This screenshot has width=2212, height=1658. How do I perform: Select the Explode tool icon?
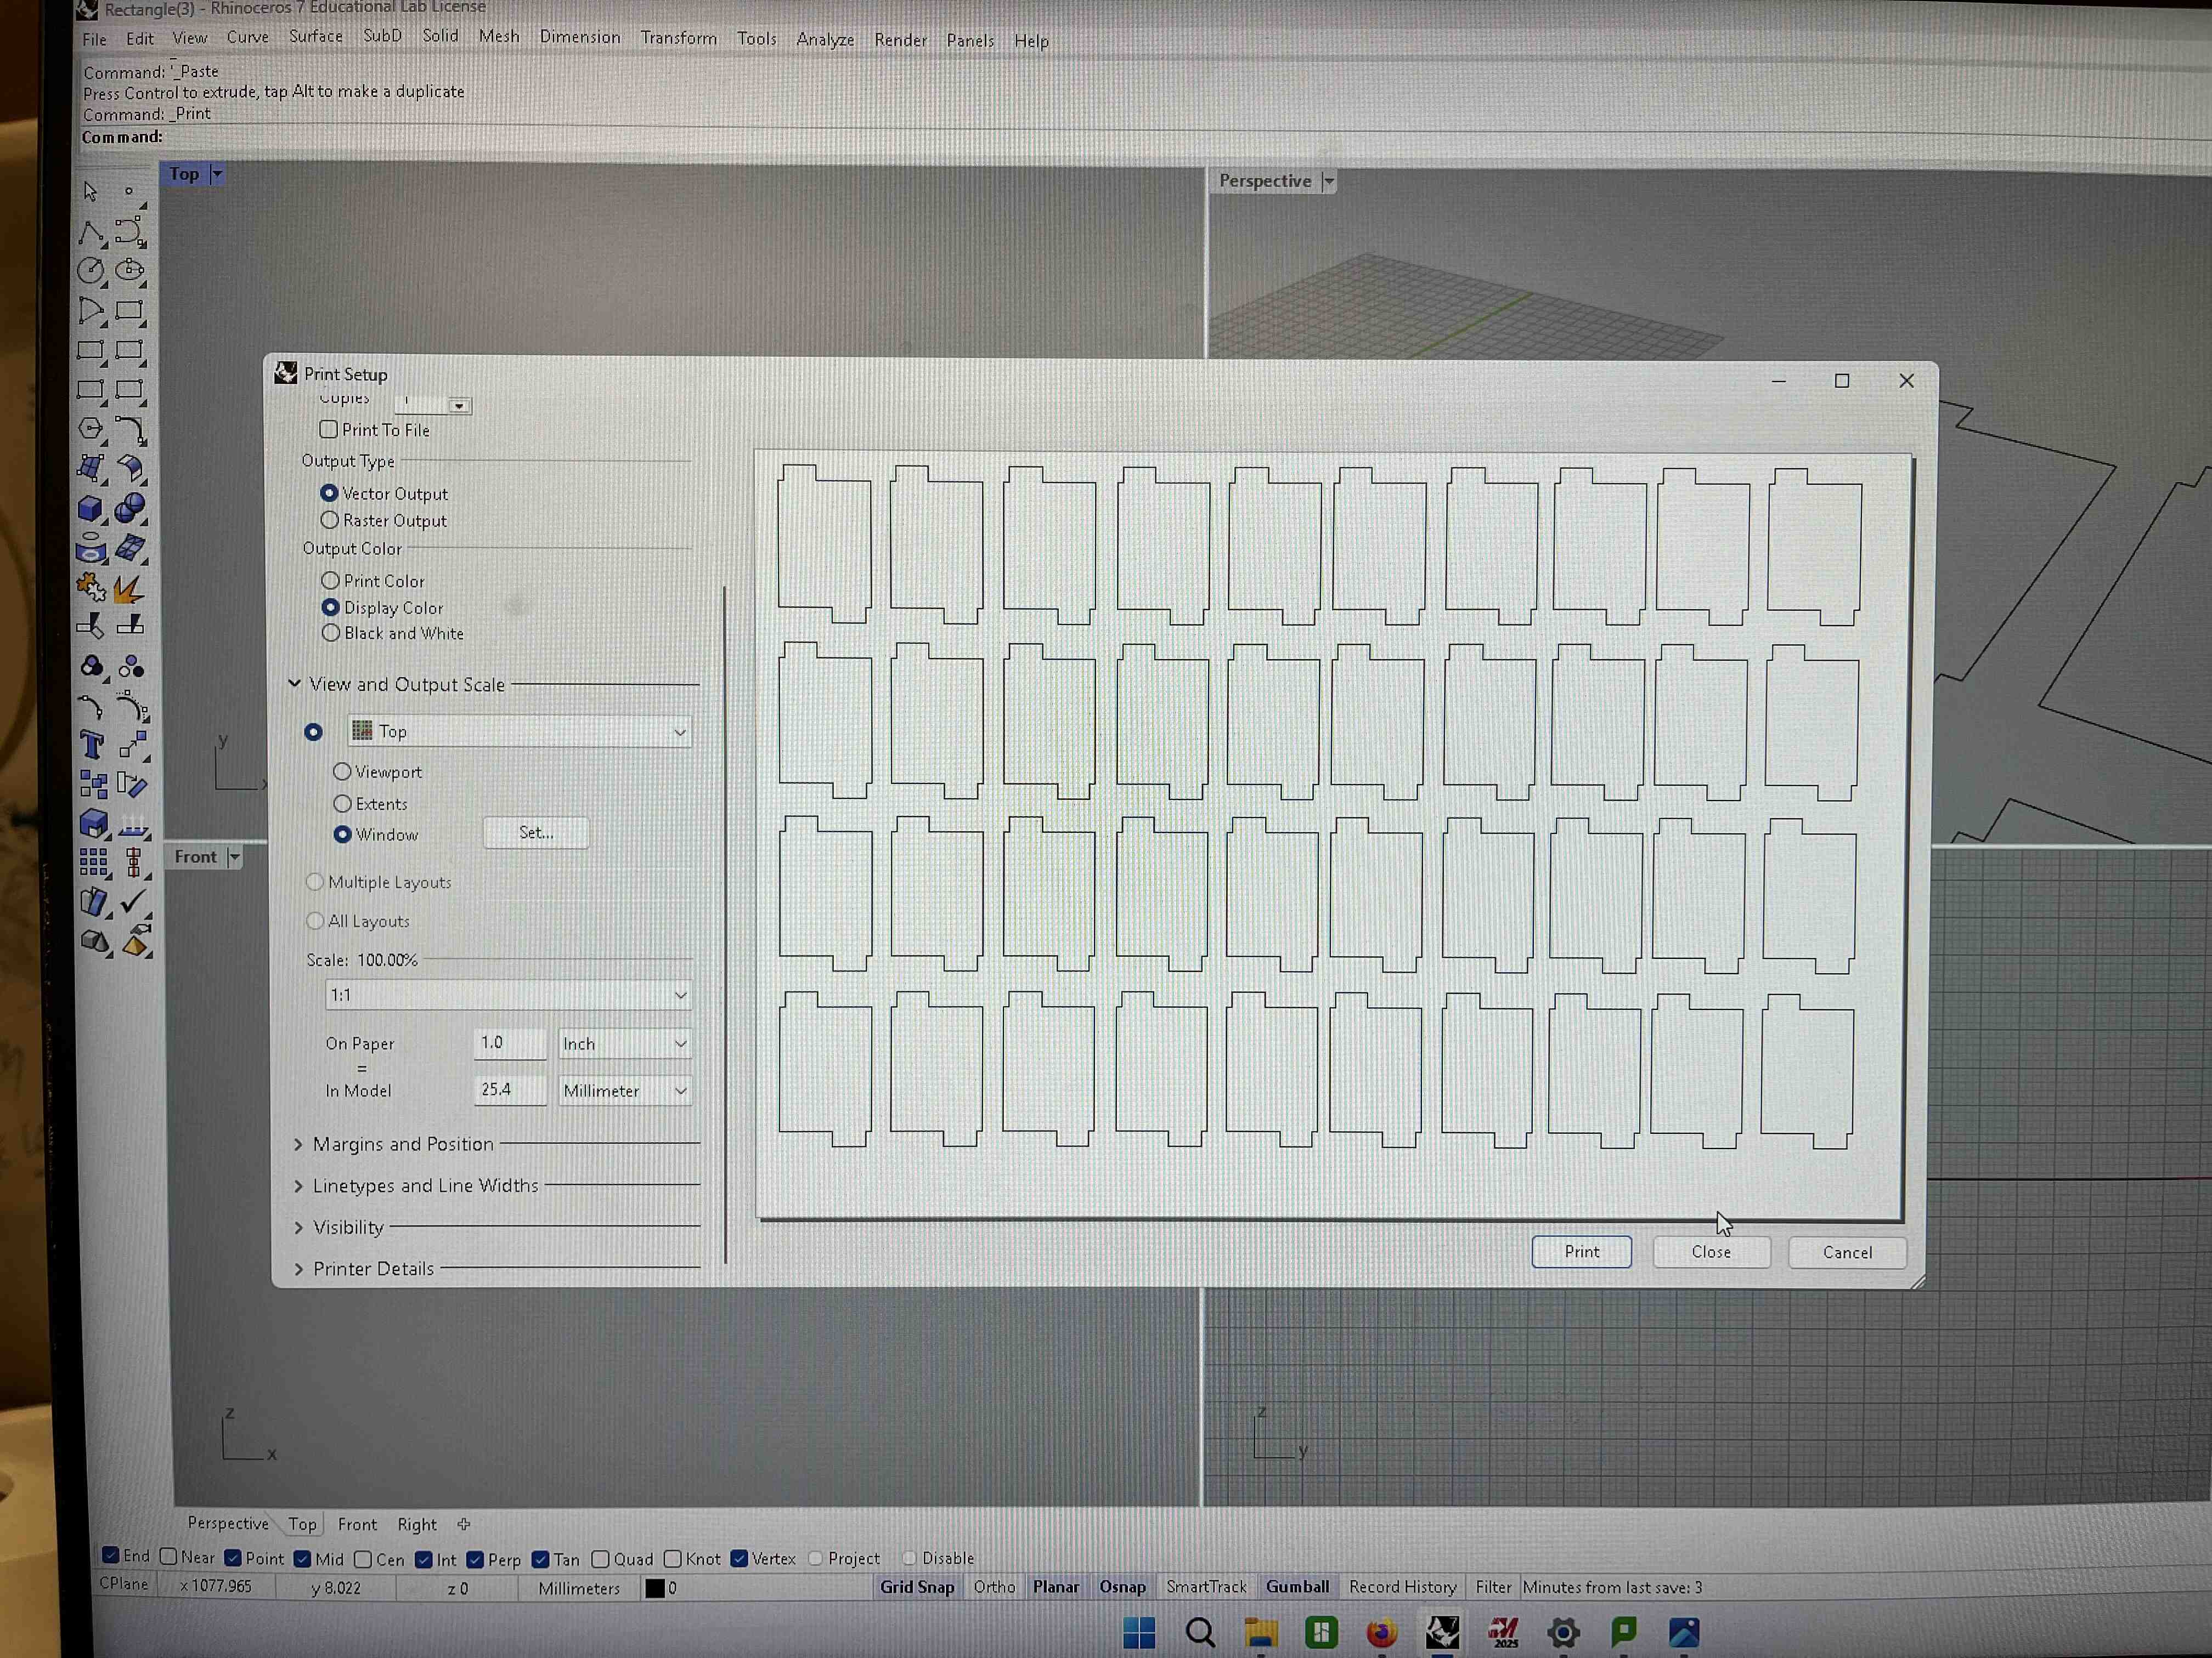click(127, 589)
